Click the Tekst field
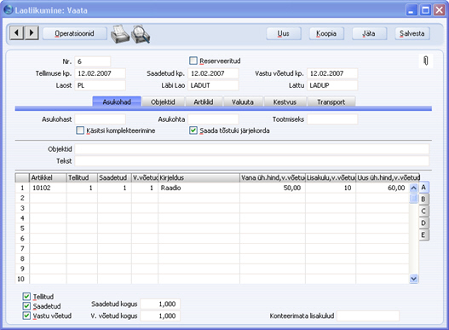Image resolution: width=449 pixels, height=330 pixels. (252, 161)
